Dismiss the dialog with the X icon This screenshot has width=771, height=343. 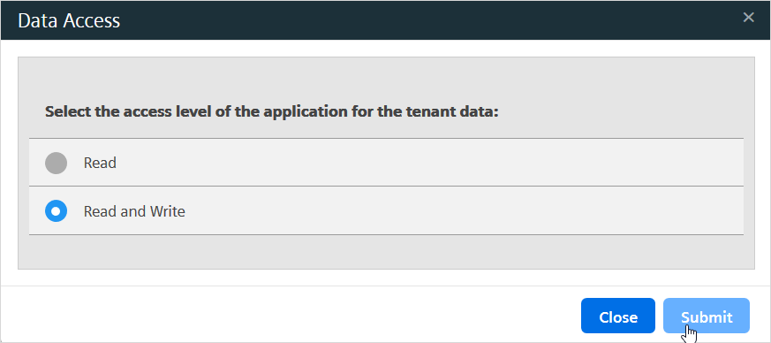748,18
